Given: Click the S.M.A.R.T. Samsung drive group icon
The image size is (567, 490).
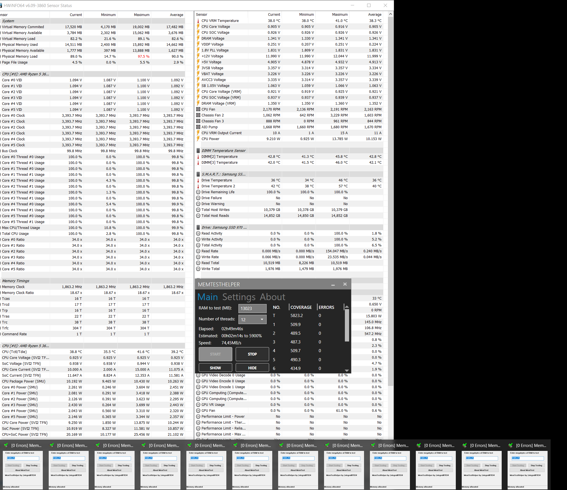Looking at the screenshot, I should [198, 174].
